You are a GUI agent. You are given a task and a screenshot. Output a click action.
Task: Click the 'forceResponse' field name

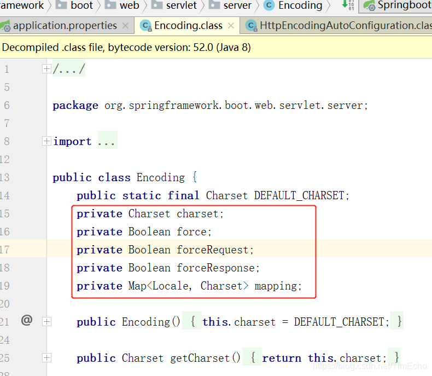point(215,268)
